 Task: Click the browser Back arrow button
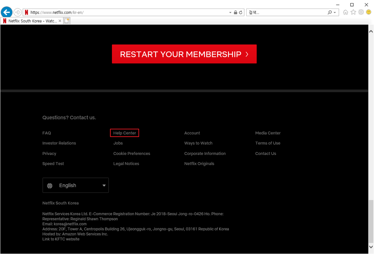point(7,12)
